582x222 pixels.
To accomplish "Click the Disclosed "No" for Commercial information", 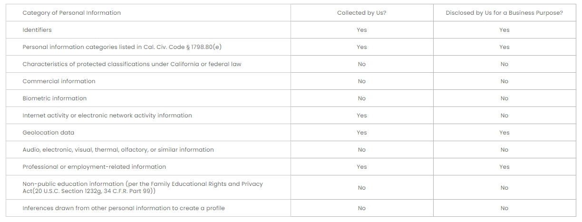I will point(504,81).
